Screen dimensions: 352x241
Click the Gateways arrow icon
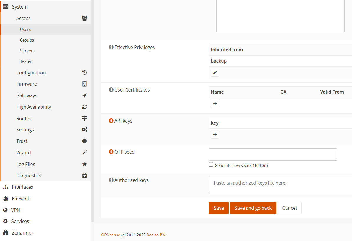(x=84, y=95)
